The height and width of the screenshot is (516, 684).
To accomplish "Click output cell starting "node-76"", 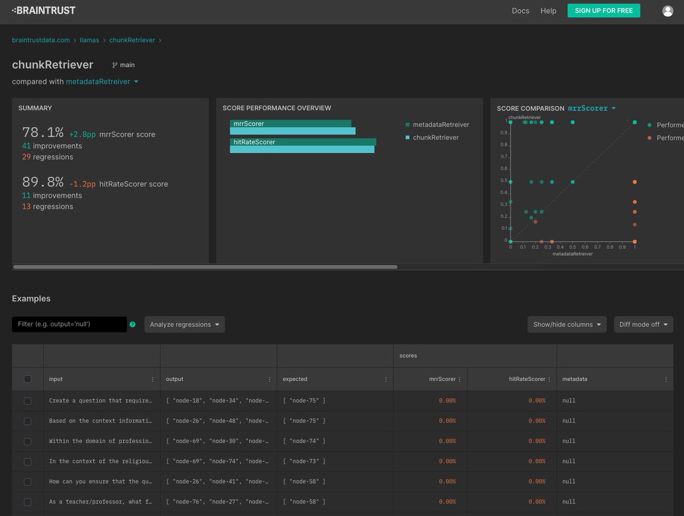I will point(218,502).
